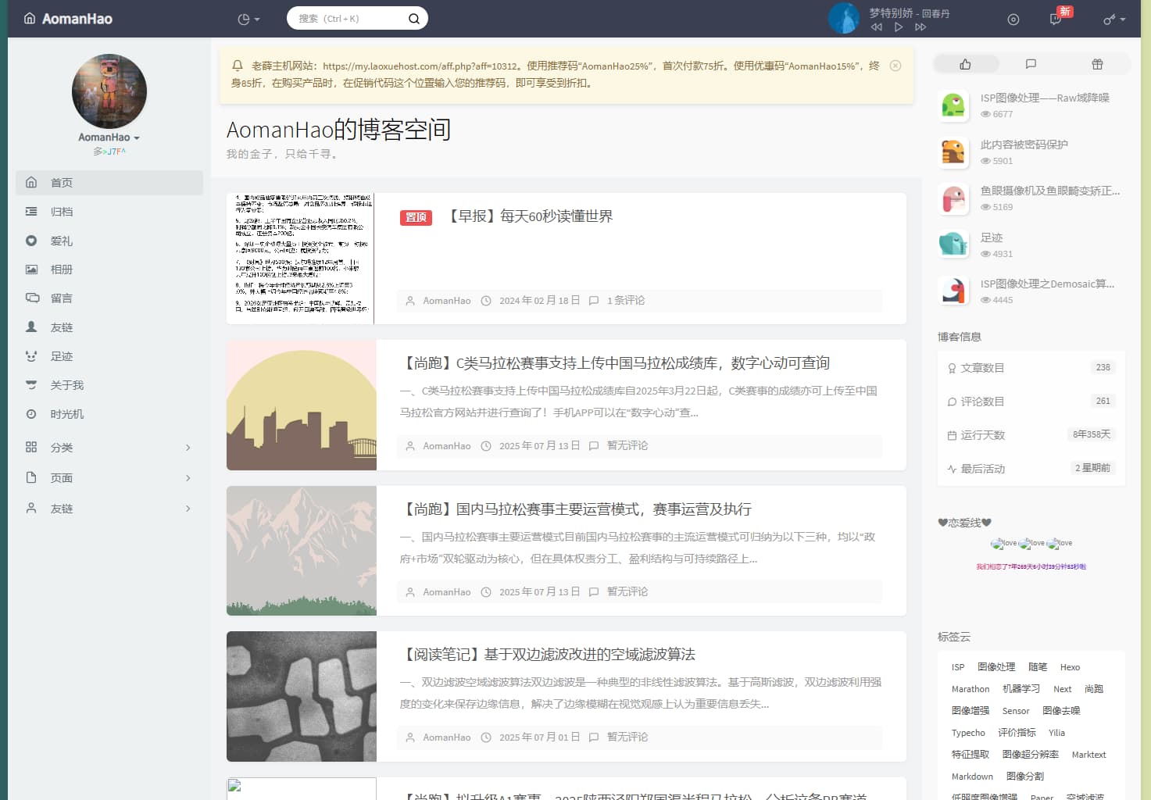Click the target/focus icon in top bar
Image resolution: width=1151 pixels, height=800 pixels.
pos(1013,19)
